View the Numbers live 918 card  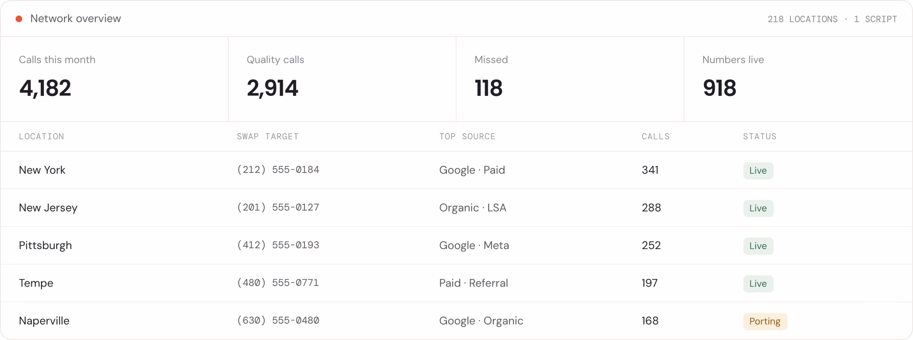(798, 79)
